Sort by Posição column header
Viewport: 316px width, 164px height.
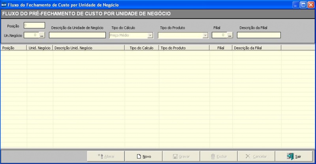13,48
